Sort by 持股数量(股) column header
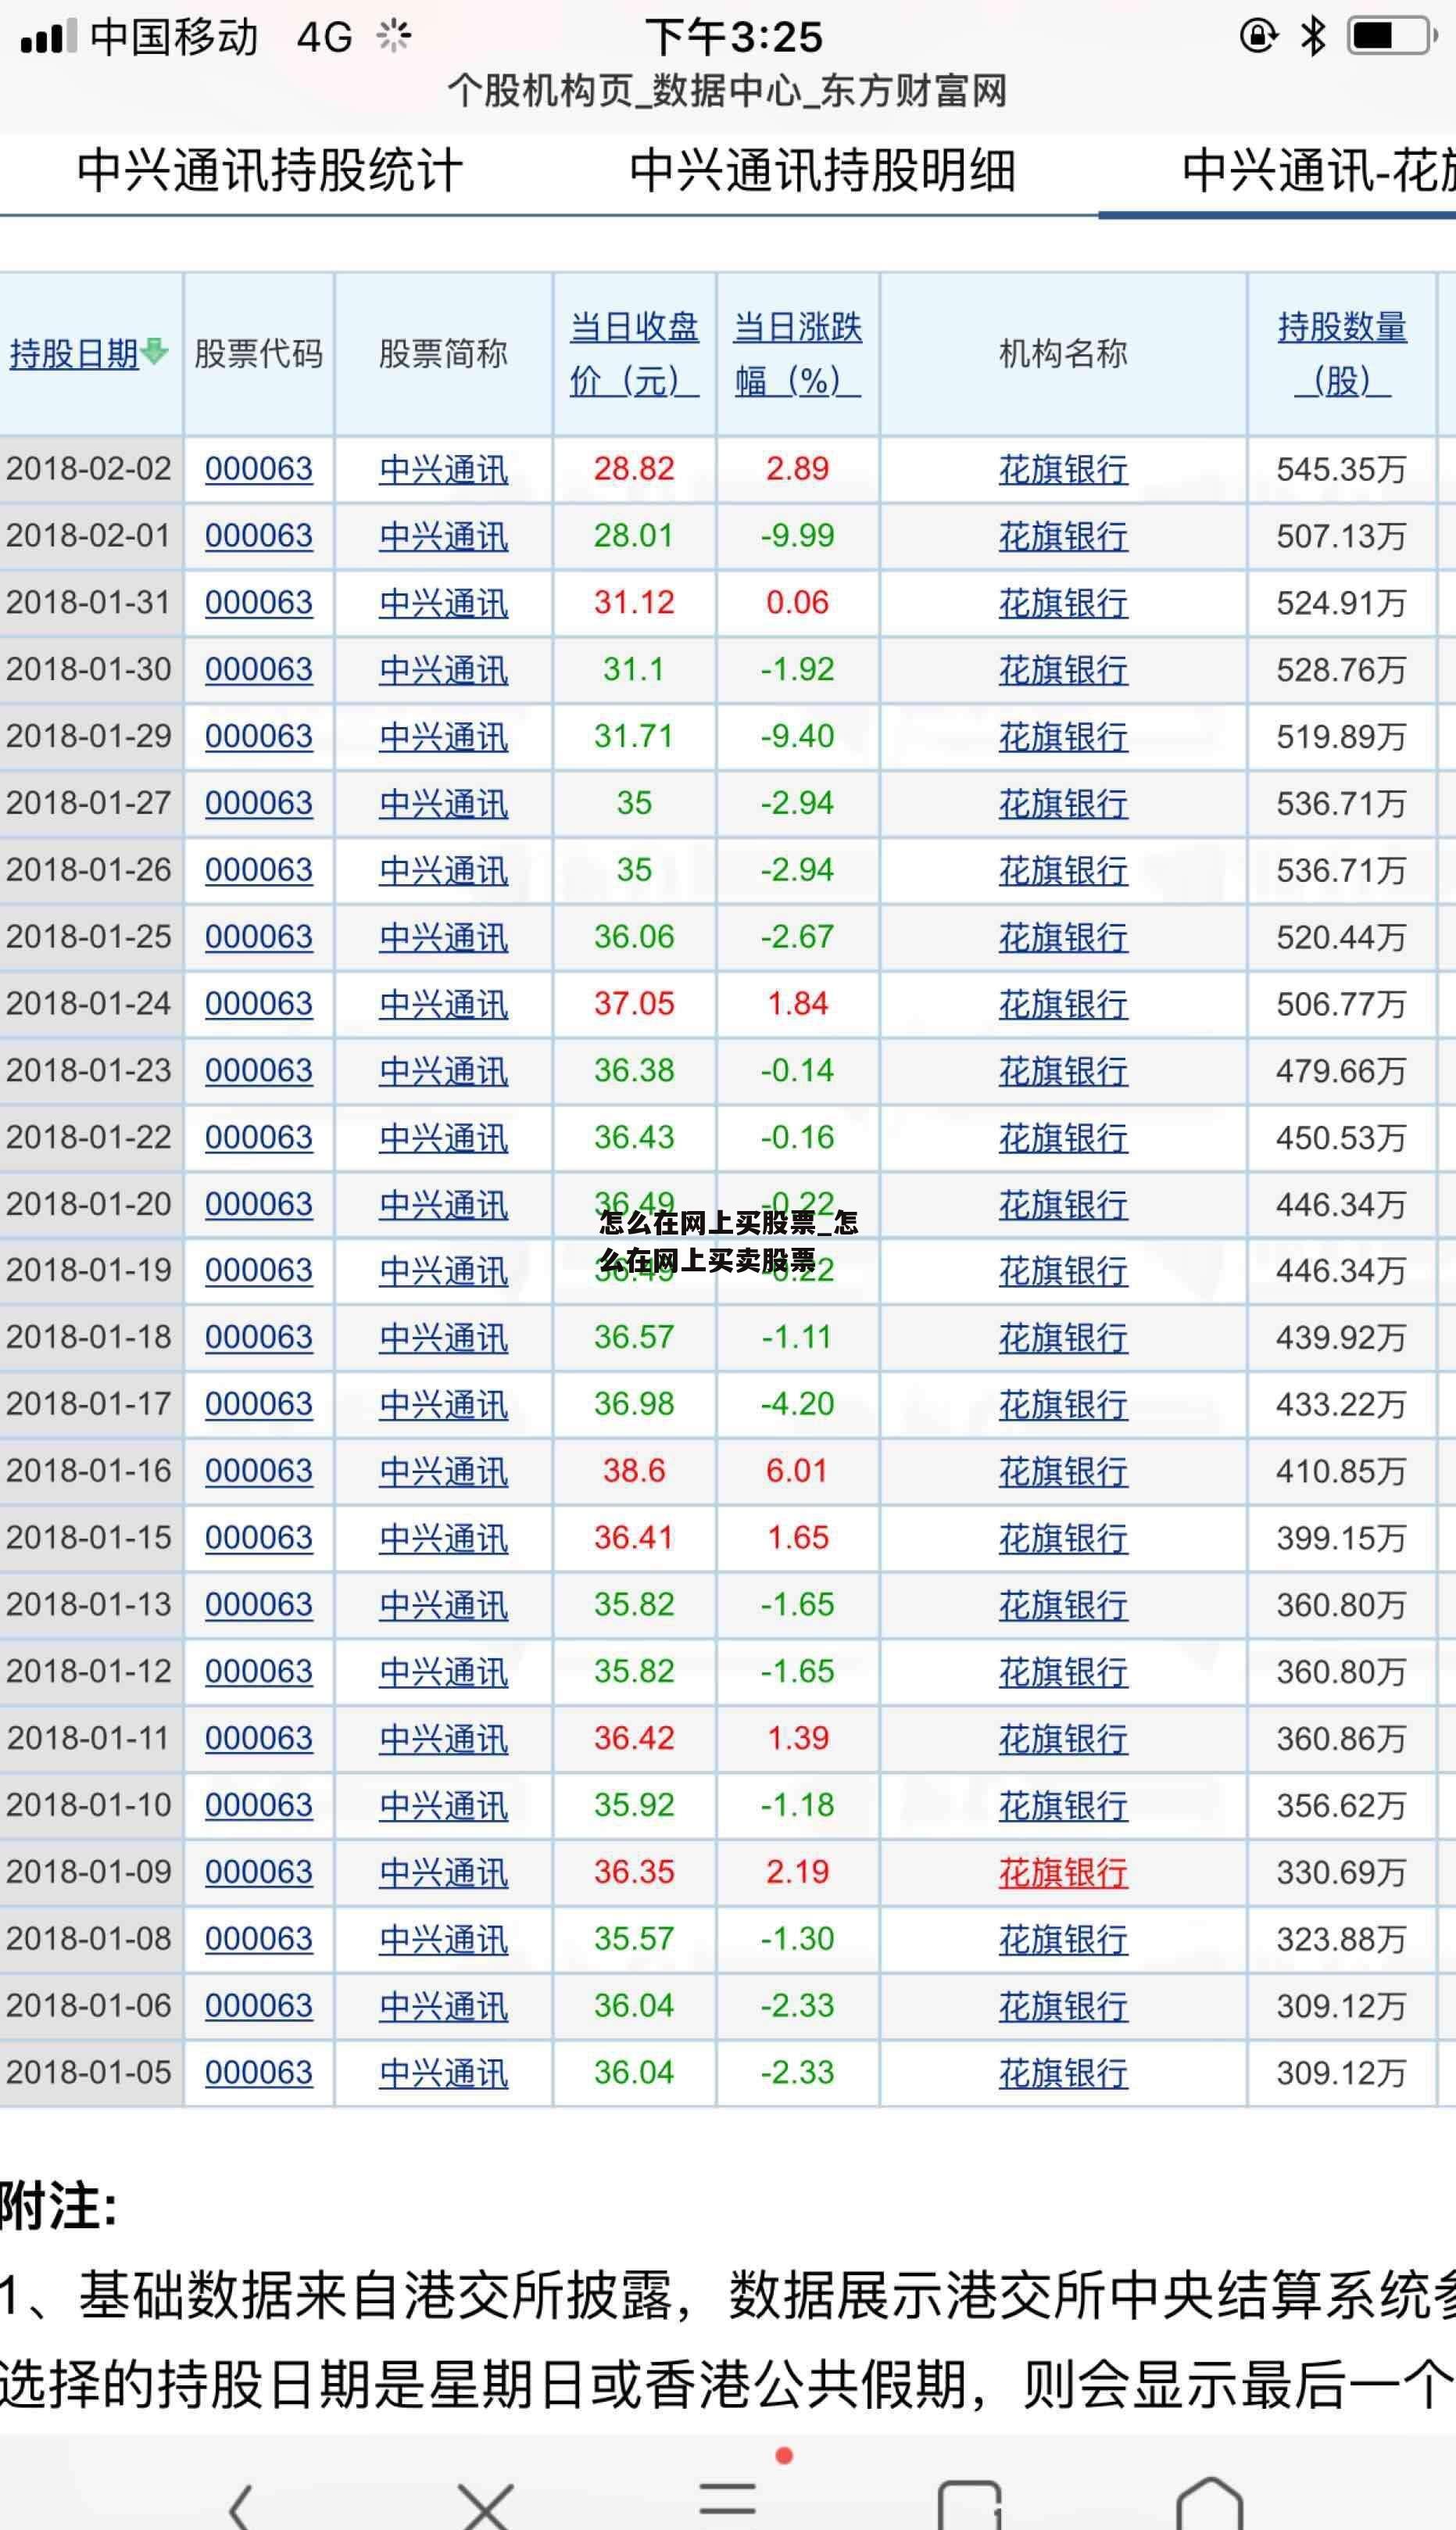1456x2530 pixels. click(1342, 353)
